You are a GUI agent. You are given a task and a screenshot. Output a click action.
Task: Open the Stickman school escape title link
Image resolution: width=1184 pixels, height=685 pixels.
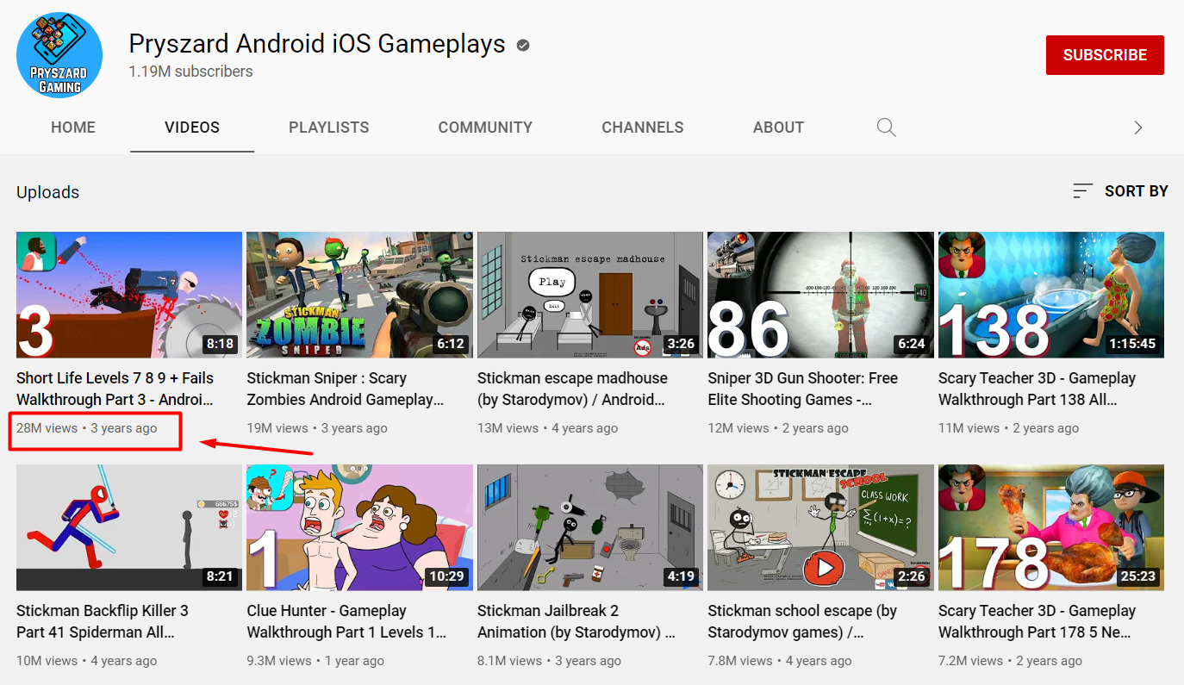802,621
